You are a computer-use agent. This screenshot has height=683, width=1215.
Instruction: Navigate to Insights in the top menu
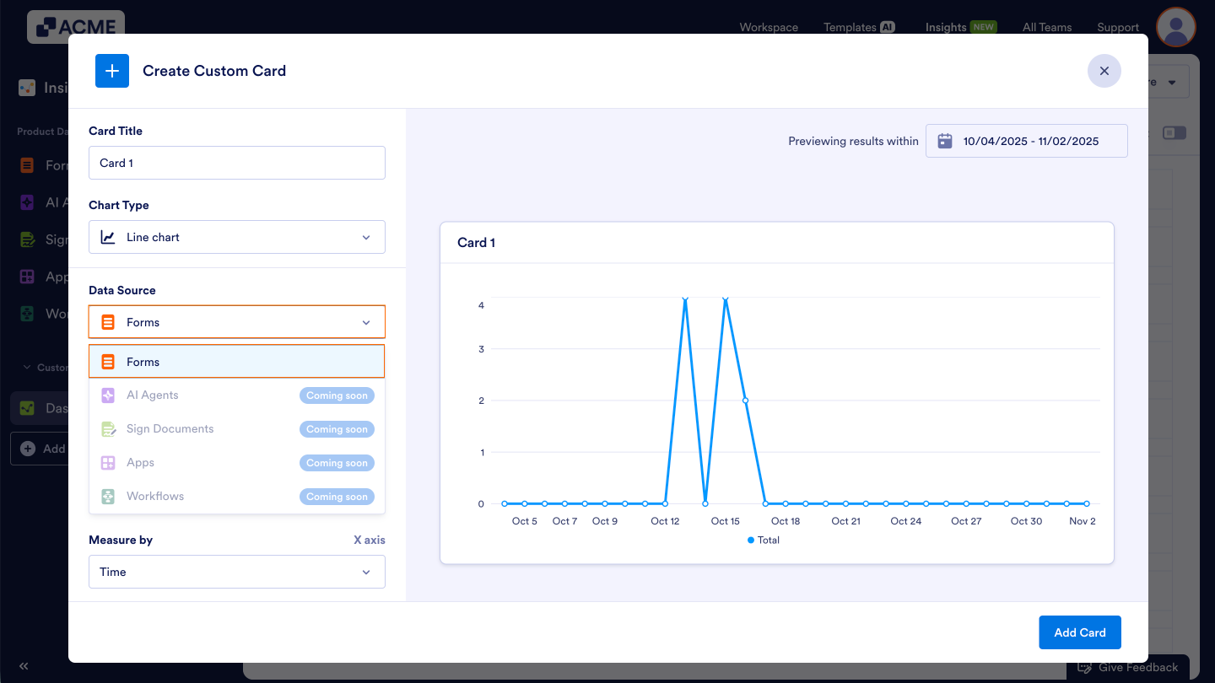point(943,27)
